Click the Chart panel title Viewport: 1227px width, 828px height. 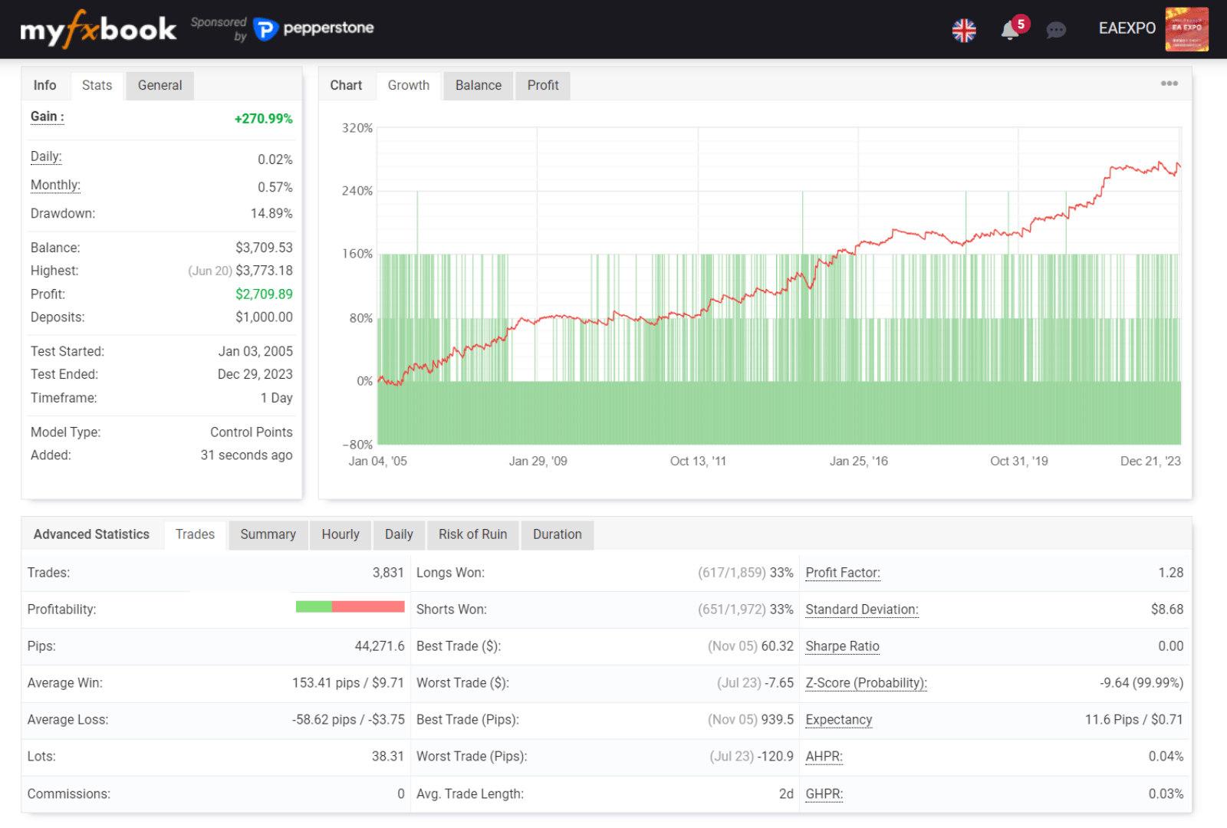(x=346, y=85)
